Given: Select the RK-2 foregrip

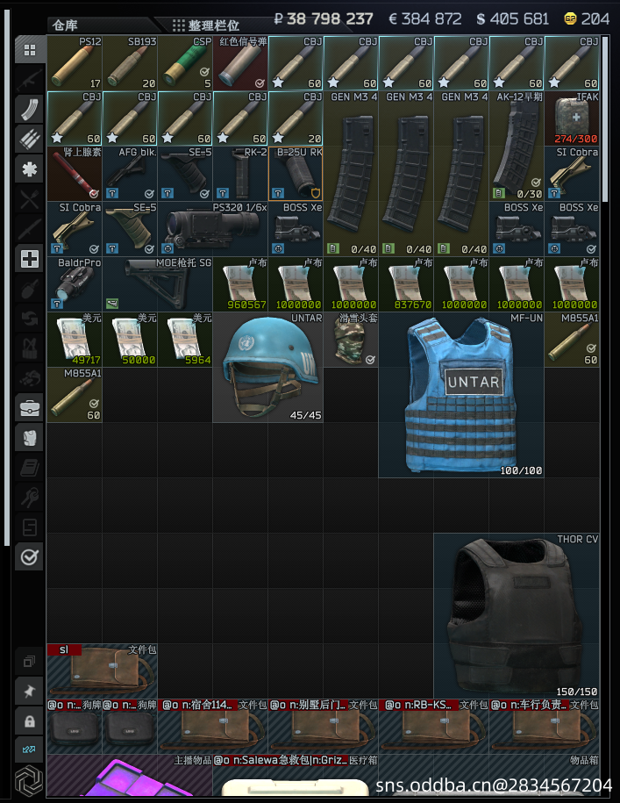Looking at the screenshot, I should pyautogui.click(x=240, y=174).
